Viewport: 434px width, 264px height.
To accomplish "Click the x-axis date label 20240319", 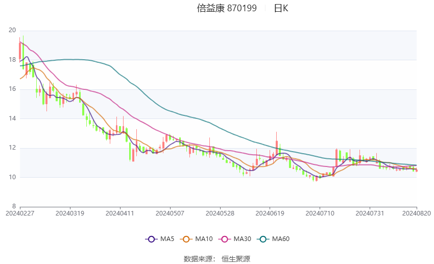I will pyautogui.click(x=70, y=213).
